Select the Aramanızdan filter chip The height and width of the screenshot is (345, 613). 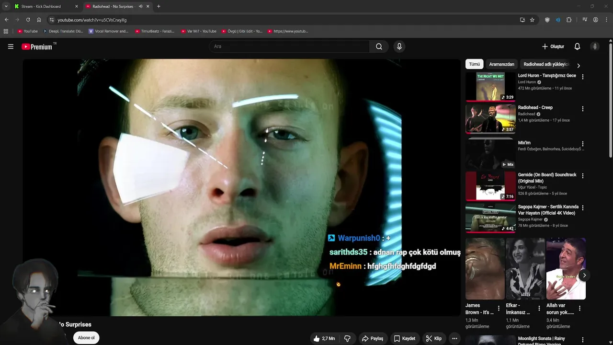click(501, 64)
